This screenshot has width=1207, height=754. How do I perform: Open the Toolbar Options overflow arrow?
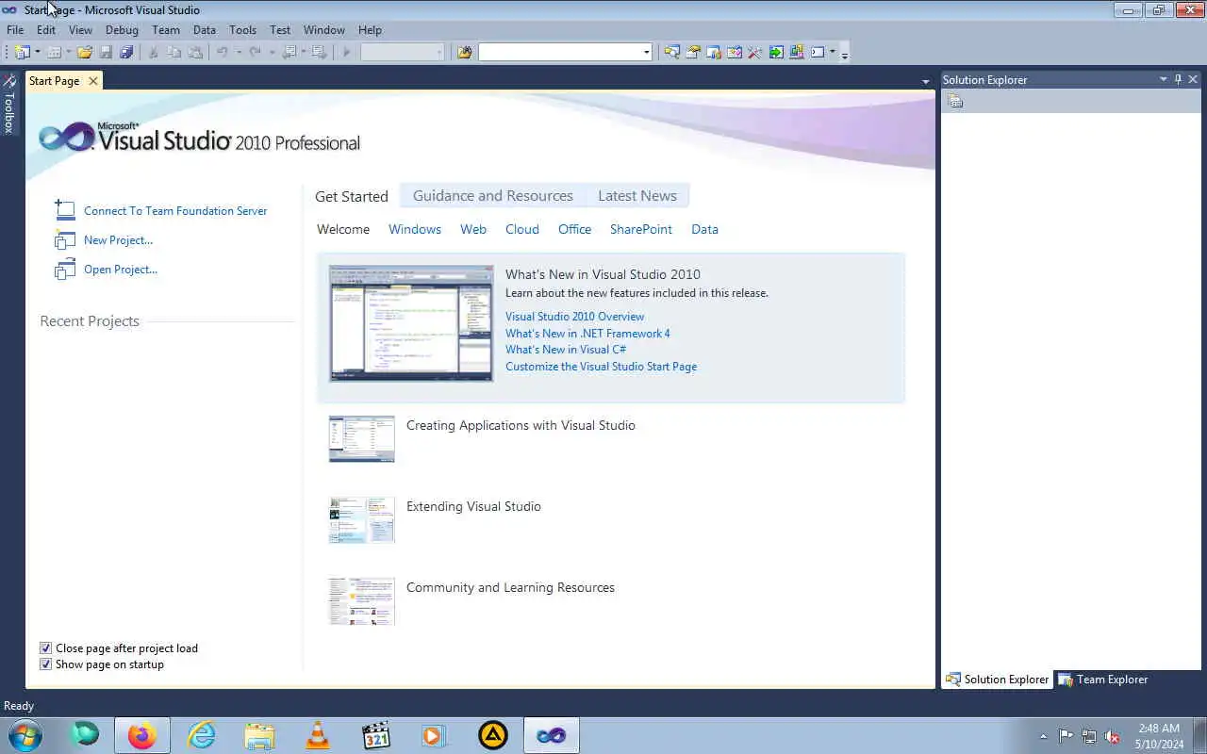coord(844,54)
